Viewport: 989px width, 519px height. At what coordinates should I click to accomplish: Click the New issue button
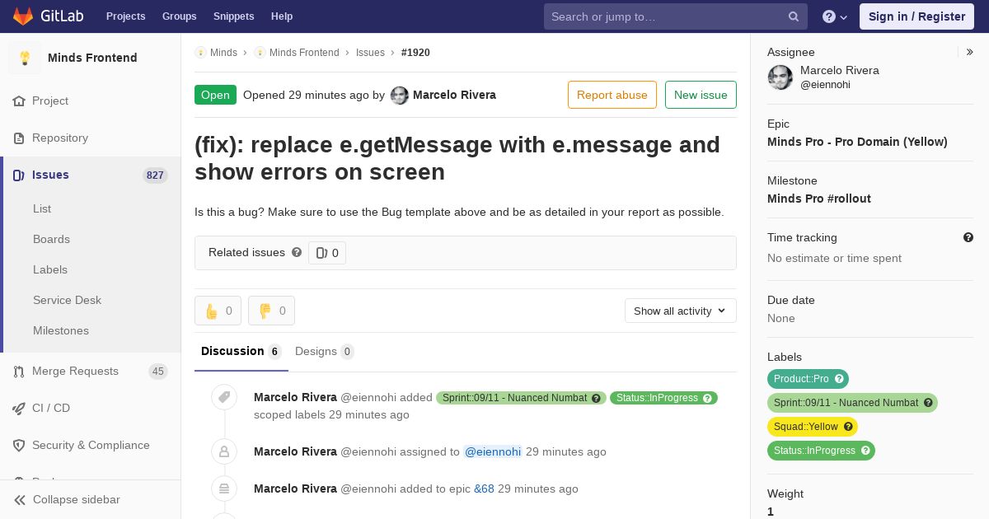click(x=701, y=95)
